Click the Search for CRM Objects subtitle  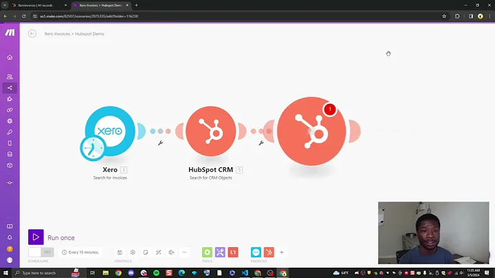tap(210, 178)
